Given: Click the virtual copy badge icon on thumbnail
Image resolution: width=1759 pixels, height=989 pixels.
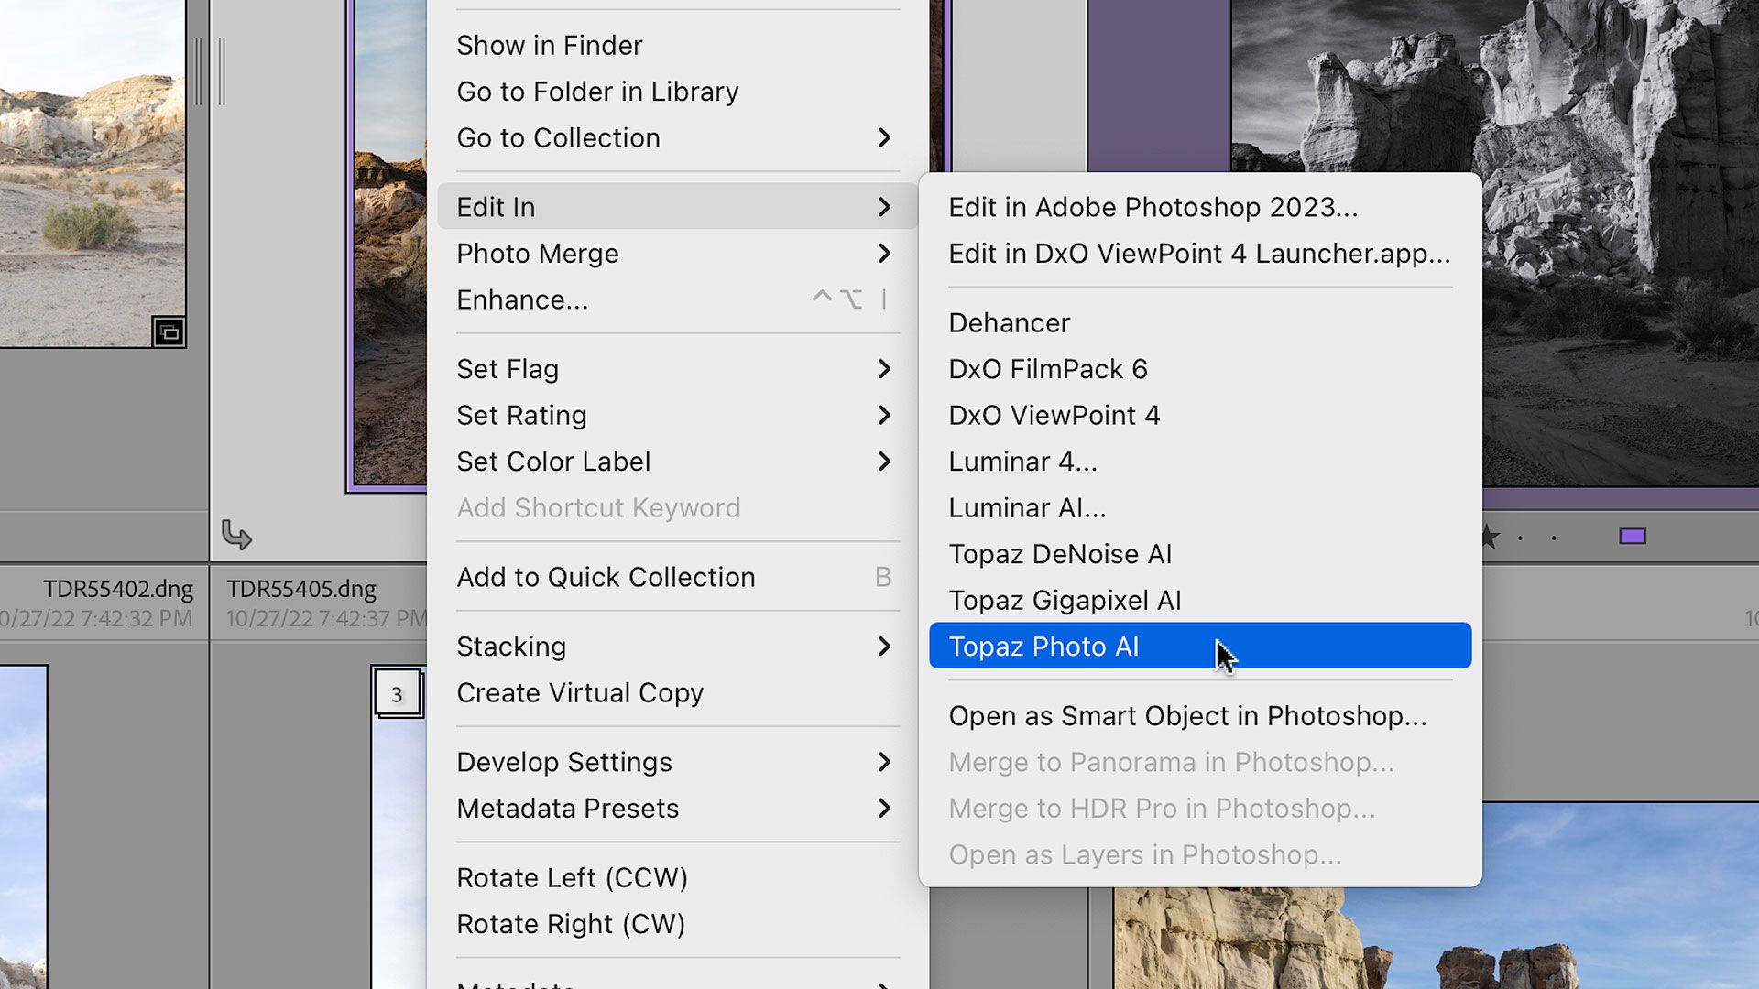Looking at the screenshot, I should click(x=169, y=332).
